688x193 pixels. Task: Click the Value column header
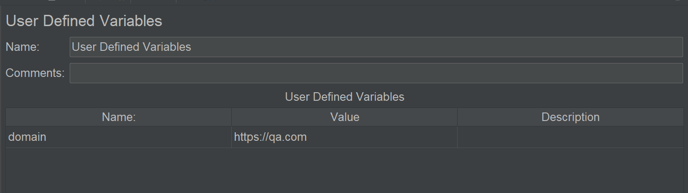pos(345,117)
